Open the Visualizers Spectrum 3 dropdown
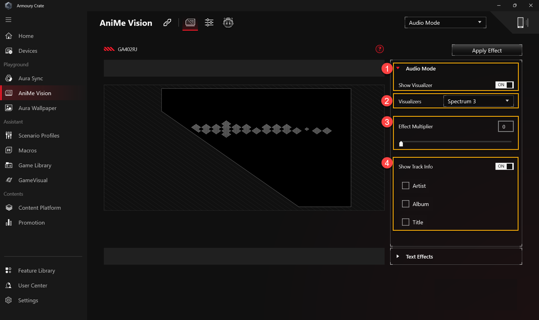539x320 pixels. (478, 101)
